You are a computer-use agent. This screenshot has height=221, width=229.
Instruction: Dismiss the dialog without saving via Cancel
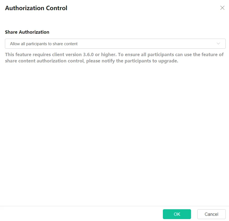coord(211,214)
